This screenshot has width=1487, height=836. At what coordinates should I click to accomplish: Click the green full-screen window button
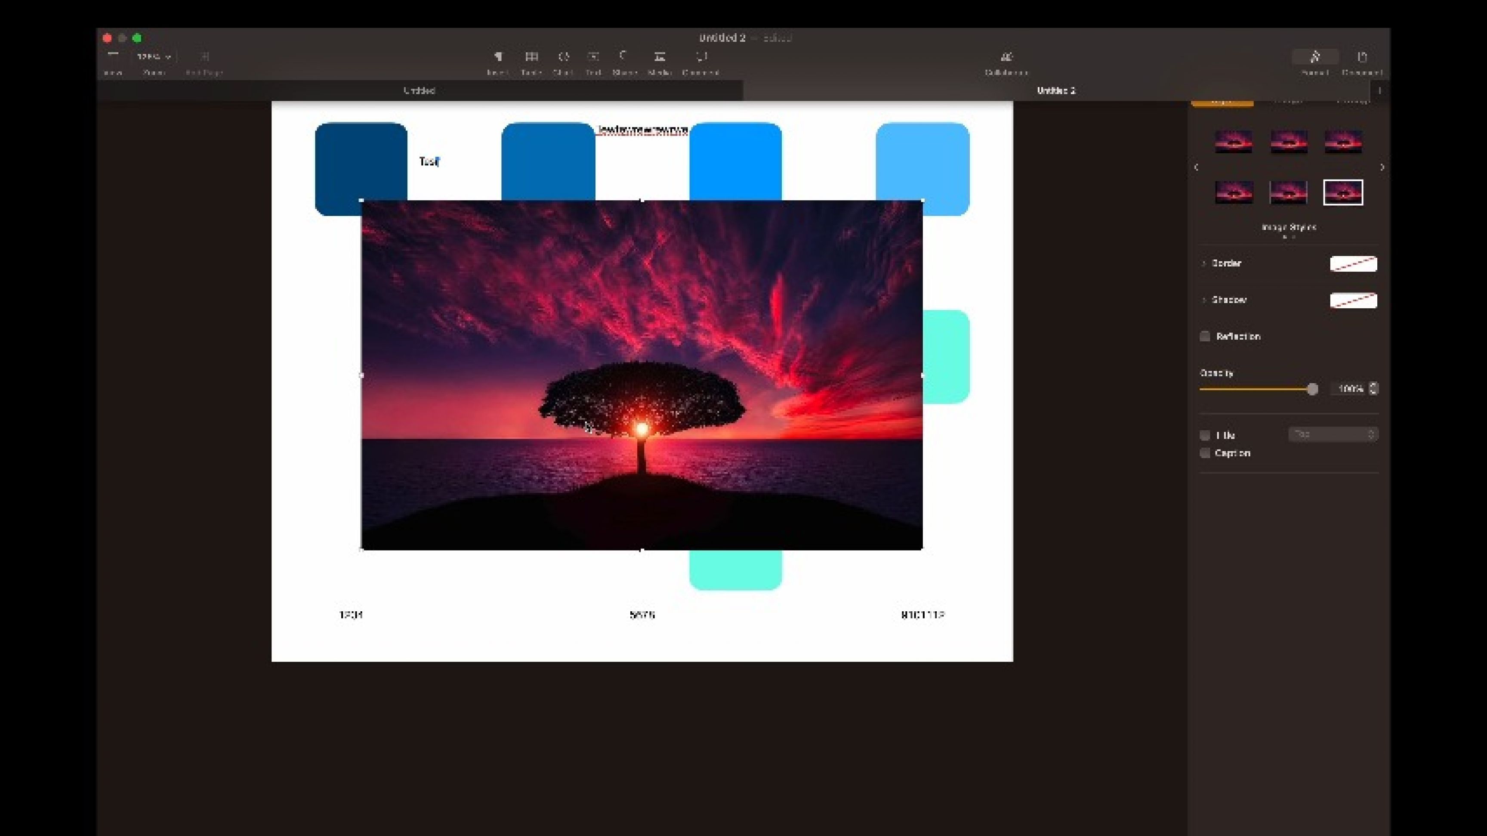click(x=137, y=38)
